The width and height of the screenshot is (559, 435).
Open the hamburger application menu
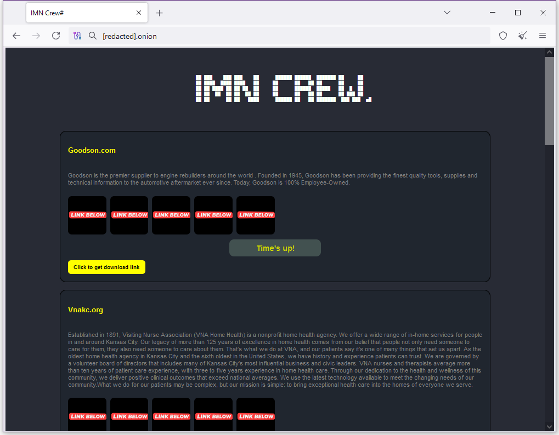coord(542,36)
